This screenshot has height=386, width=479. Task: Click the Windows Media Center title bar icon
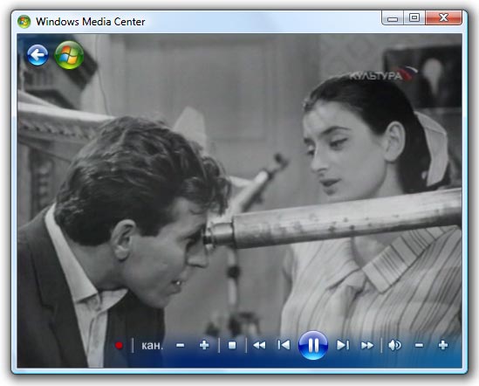pyautogui.click(x=24, y=22)
